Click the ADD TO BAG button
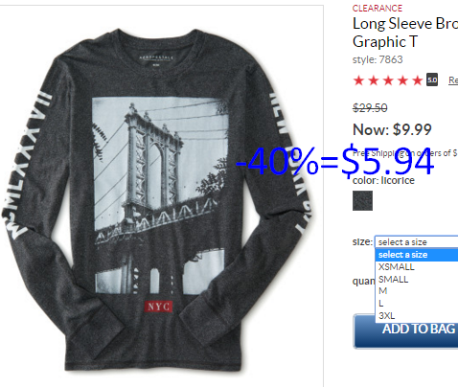 tap(405, 332)
